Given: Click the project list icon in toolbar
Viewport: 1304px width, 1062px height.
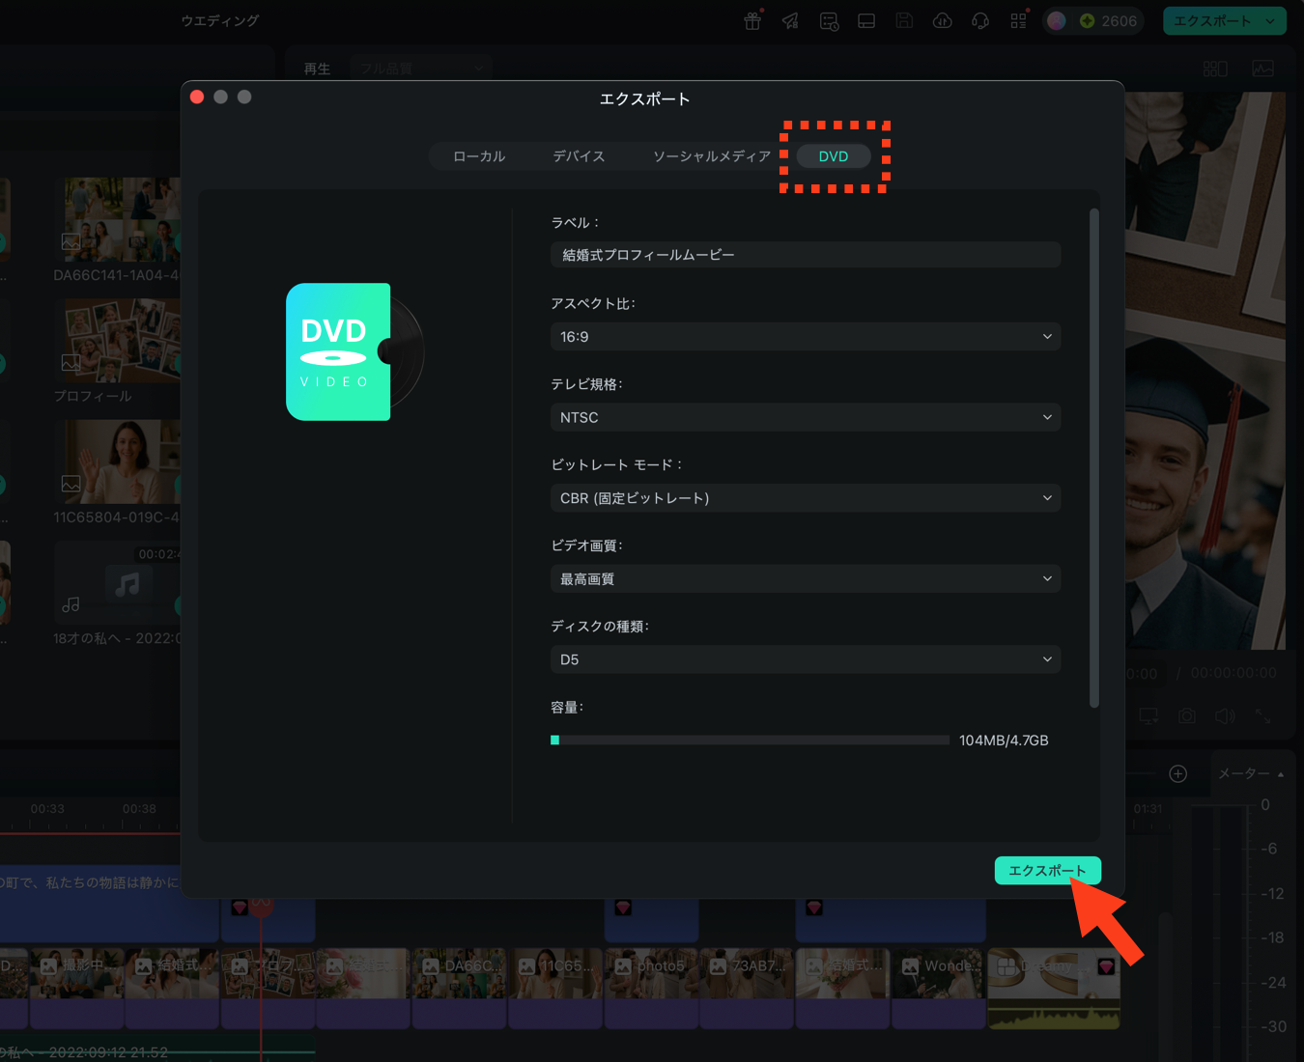Looking at the screenshot, I should coord(829,21).
